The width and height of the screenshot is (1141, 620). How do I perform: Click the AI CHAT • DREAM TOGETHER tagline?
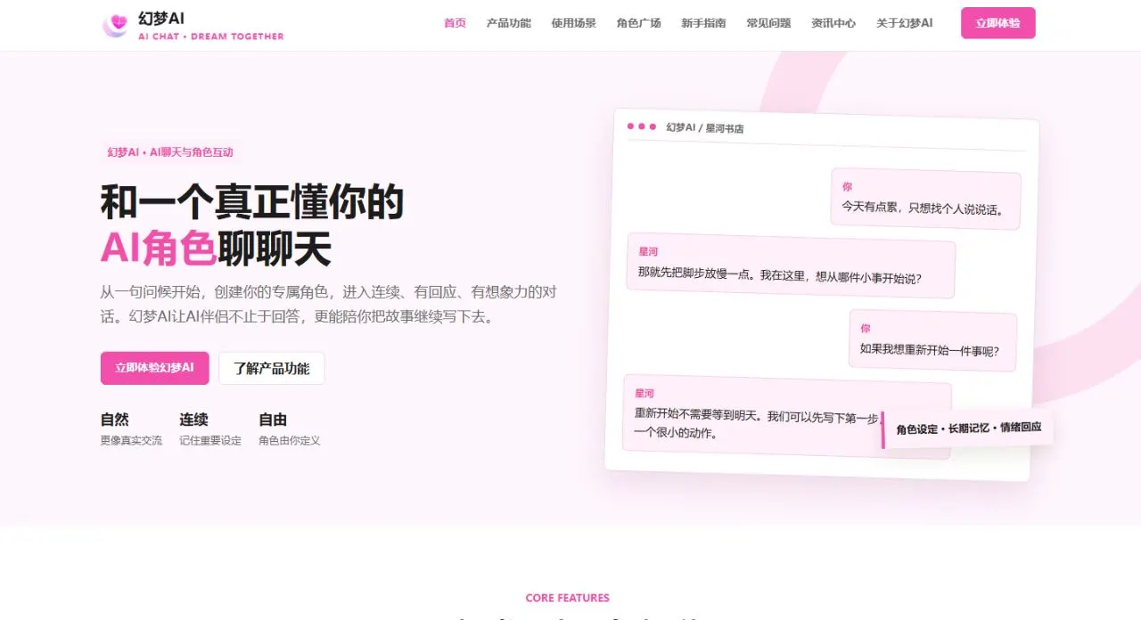point(211,37)
